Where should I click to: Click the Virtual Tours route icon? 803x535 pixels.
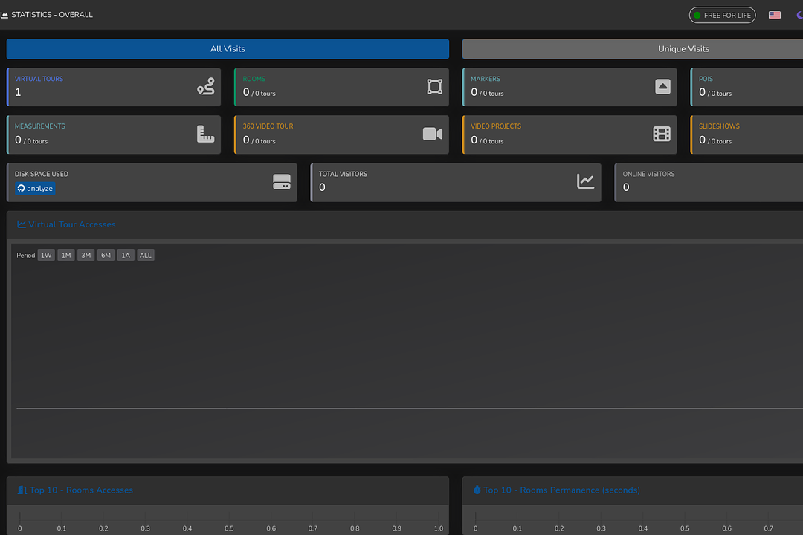[205, 87]
